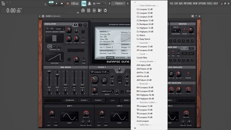Click the DUNE 3 detach window icon
231x130 pixels.
pyautogui.click(x=193, y=16)
